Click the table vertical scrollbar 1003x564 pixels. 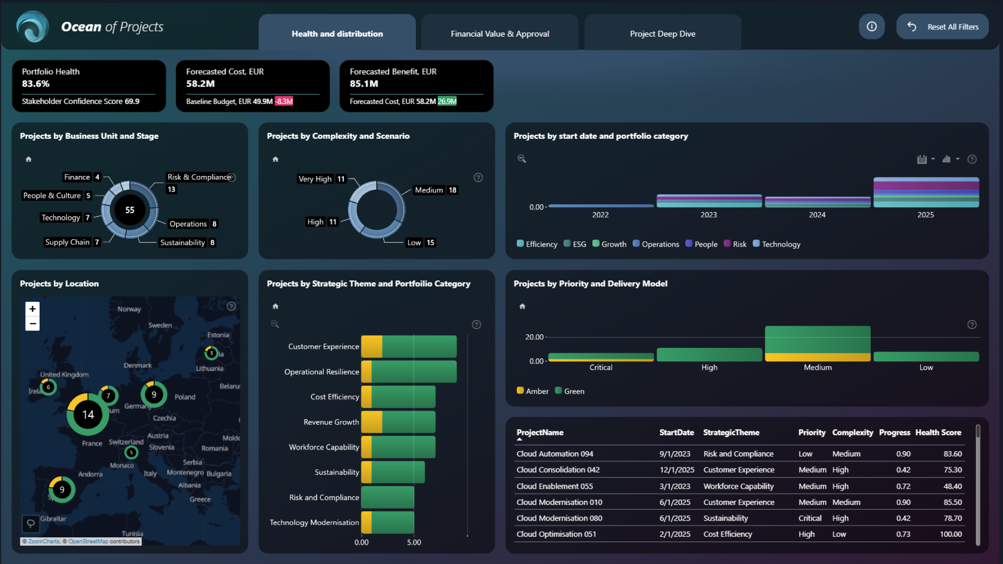(x=978, y=484)
